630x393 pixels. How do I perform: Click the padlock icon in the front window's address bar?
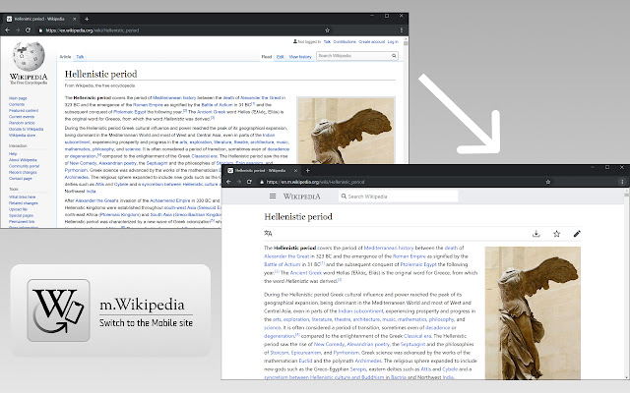(x=262, y=182)
